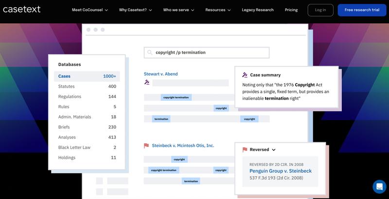The image size is (389, 199).
Task: Select the Holdings database row
Action: pos(87,157)
